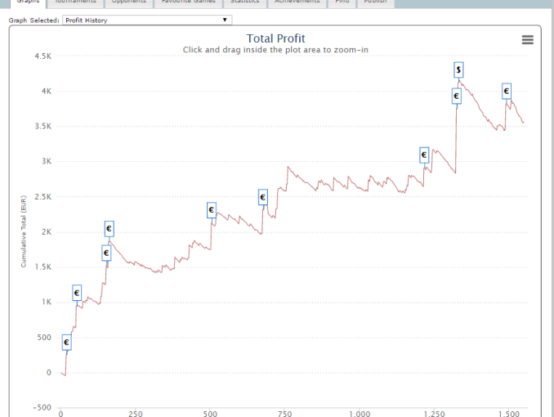The width and height of the screenshot is (554, 417).
Task: Click the lowest euro flag near the chart start
Action: (66, 342)
